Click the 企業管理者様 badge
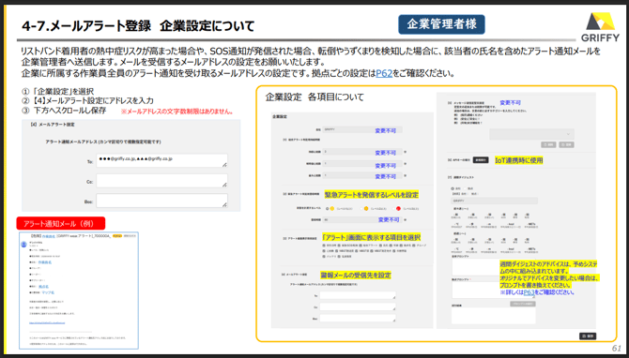Screen dimensions: 629x358 (x=441, y=24)
